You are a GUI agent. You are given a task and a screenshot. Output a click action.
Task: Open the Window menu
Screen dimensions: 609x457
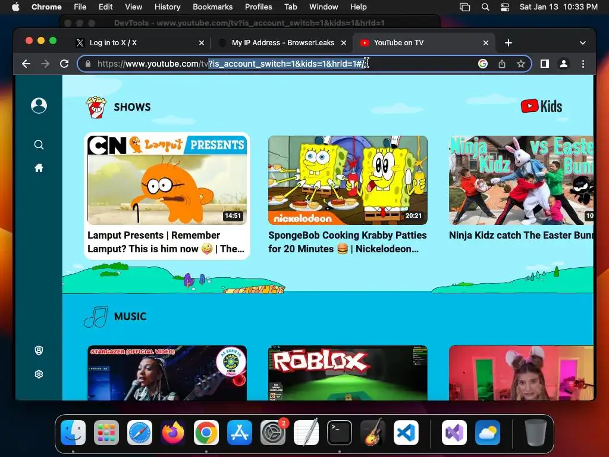click(x=324, y=7)
